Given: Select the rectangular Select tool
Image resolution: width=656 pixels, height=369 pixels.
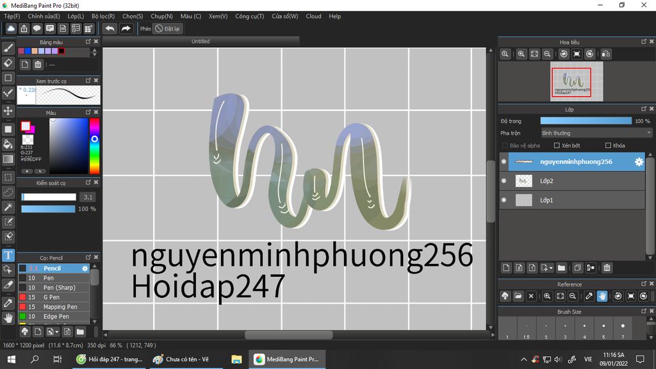Looking at the screenshot, I should click(8, 177).
